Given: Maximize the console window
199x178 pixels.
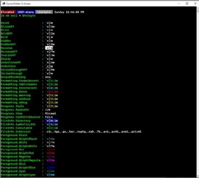Looking at the screenshot, I should (187, 4).
